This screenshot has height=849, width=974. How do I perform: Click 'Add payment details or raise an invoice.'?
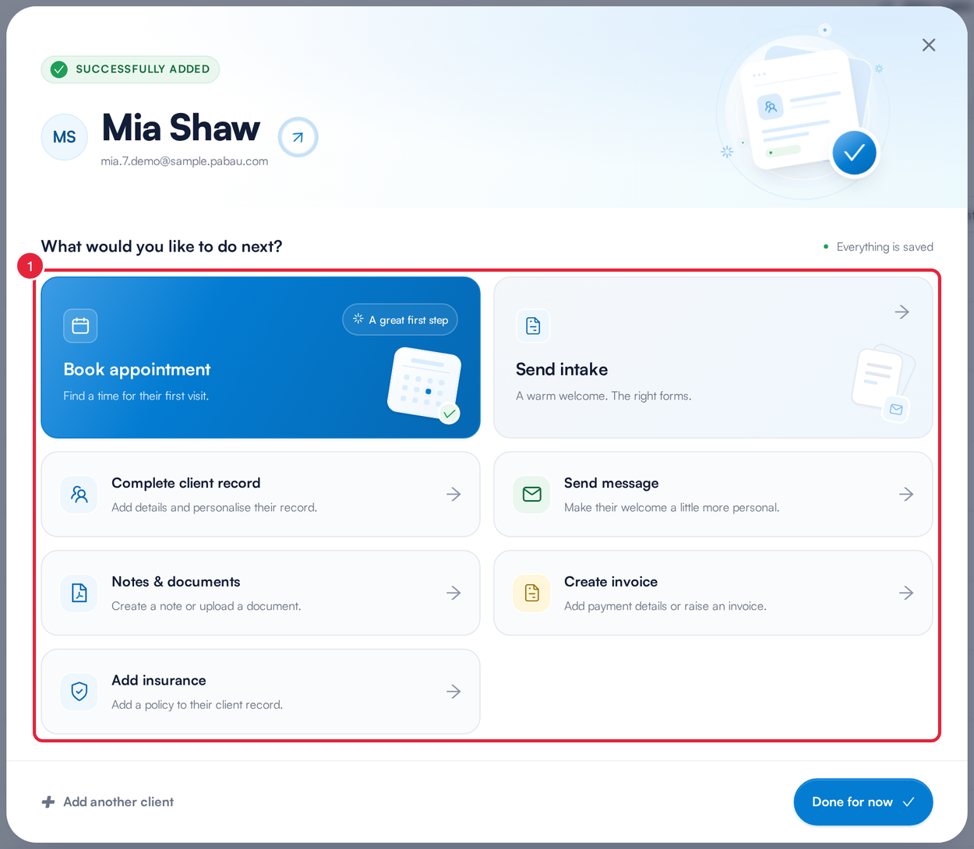[x=665, y=606]
